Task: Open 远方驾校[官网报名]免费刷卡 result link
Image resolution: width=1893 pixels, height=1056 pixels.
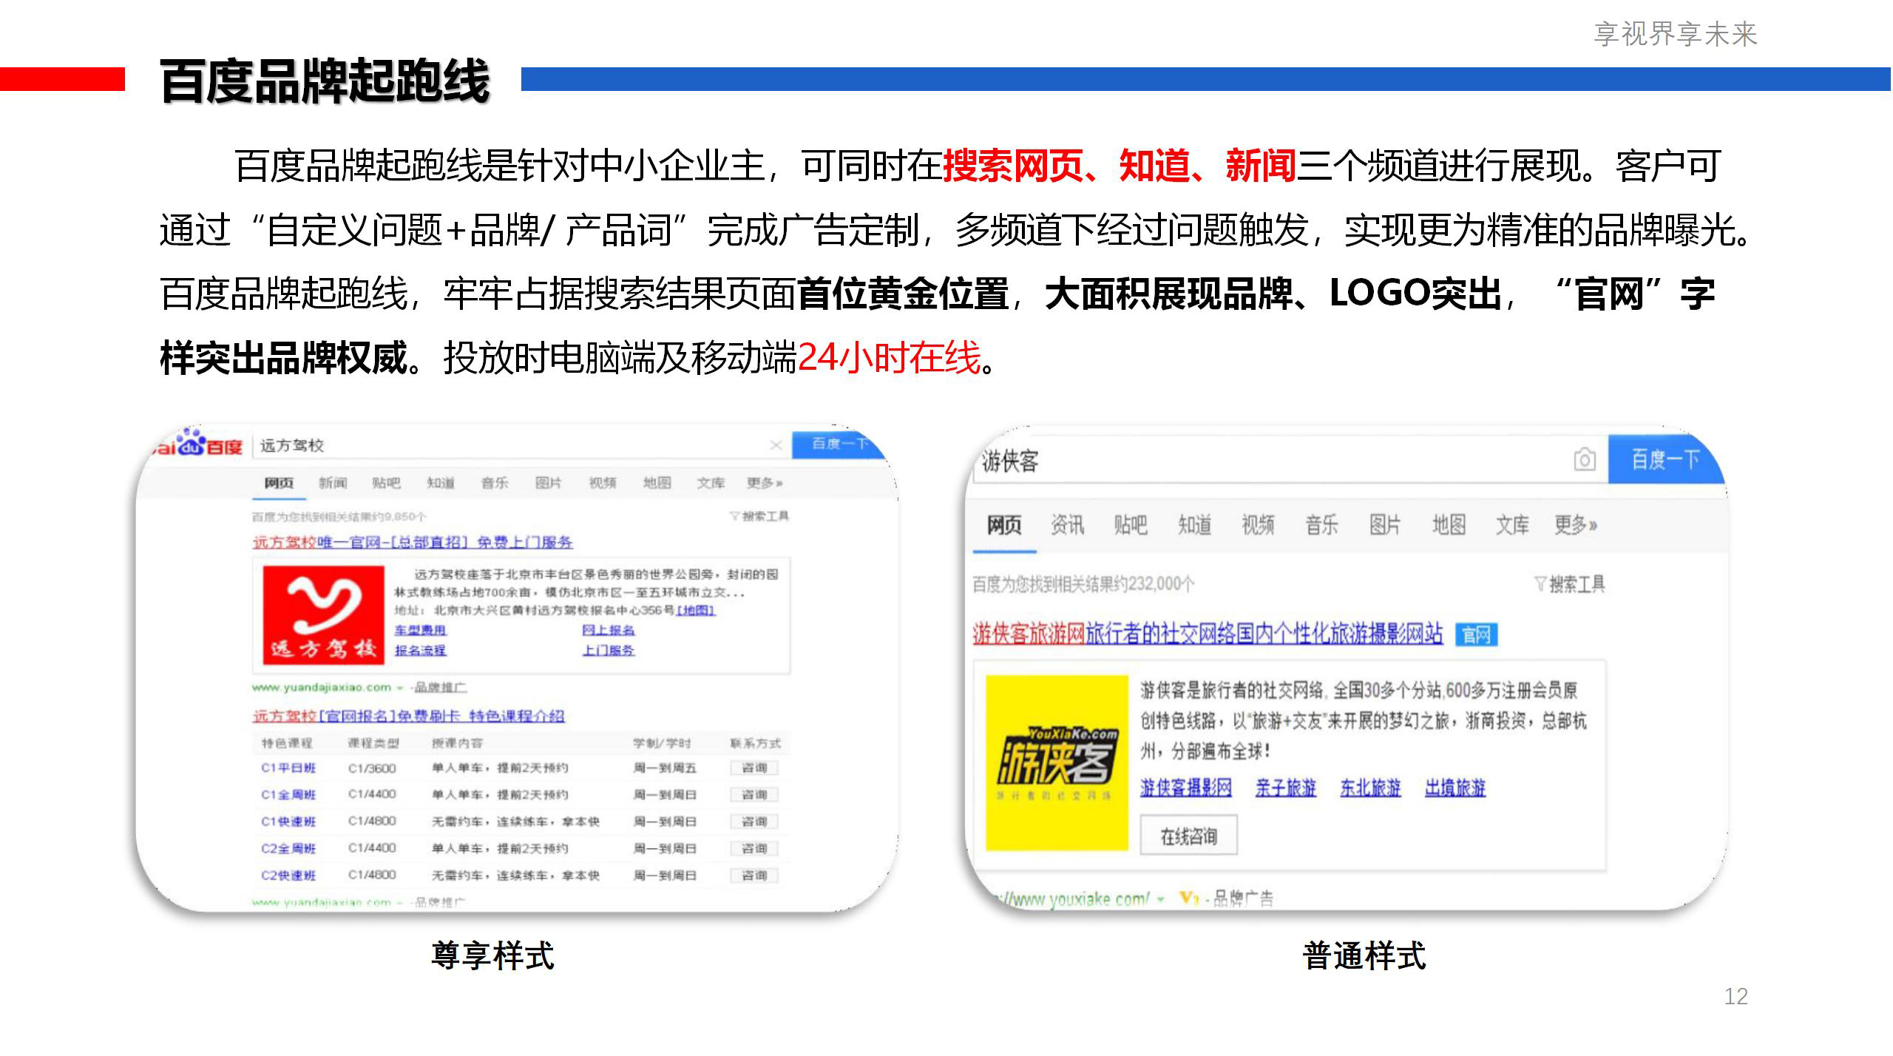Action: pyautogui.click(x=409, y=716)
